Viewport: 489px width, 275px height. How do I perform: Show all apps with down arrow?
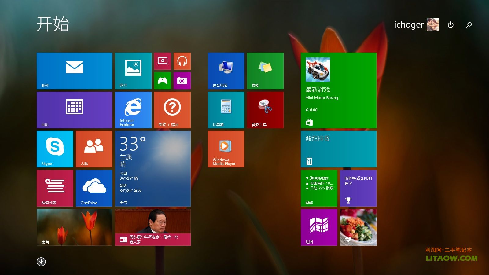click(41, 262)
